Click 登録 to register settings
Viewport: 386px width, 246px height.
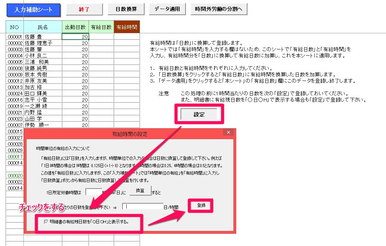[x=201, y=206]
